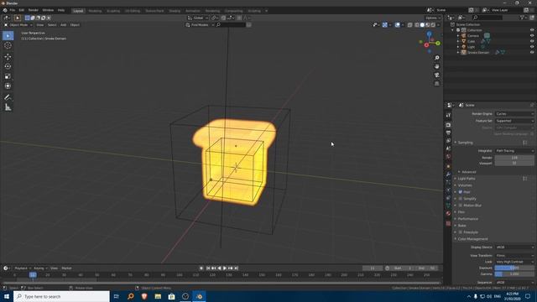This screenshot has height=302, width=537.
Task: Switch to the Modeling workspace tab
Action: click(95, 11)
